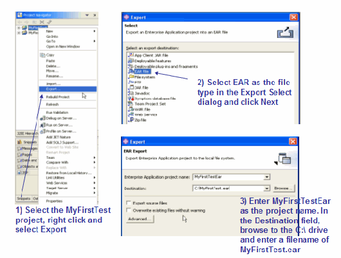Choose Export... from the context menu

tap(68, 89)
